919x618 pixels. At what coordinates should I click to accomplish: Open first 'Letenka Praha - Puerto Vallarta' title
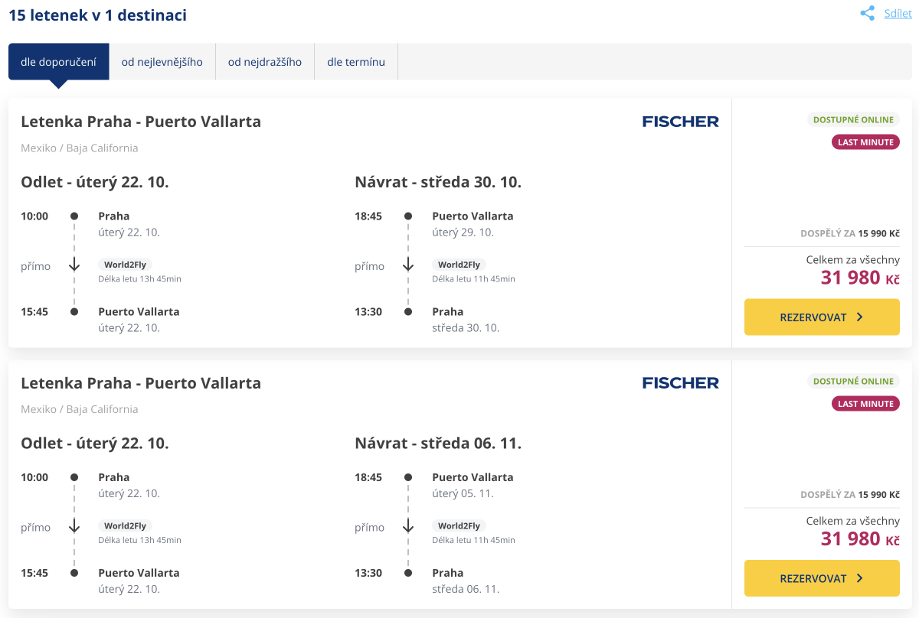(141, 122)
